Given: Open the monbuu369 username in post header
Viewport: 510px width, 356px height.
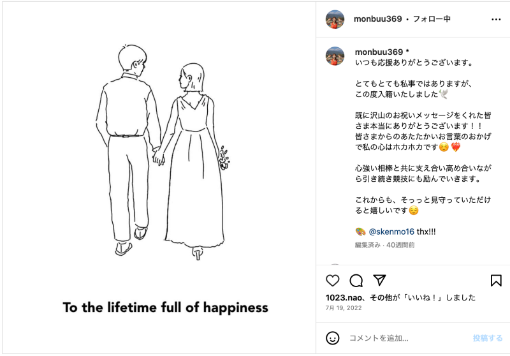Looking at the screenshot, I should tap(377, 19).
